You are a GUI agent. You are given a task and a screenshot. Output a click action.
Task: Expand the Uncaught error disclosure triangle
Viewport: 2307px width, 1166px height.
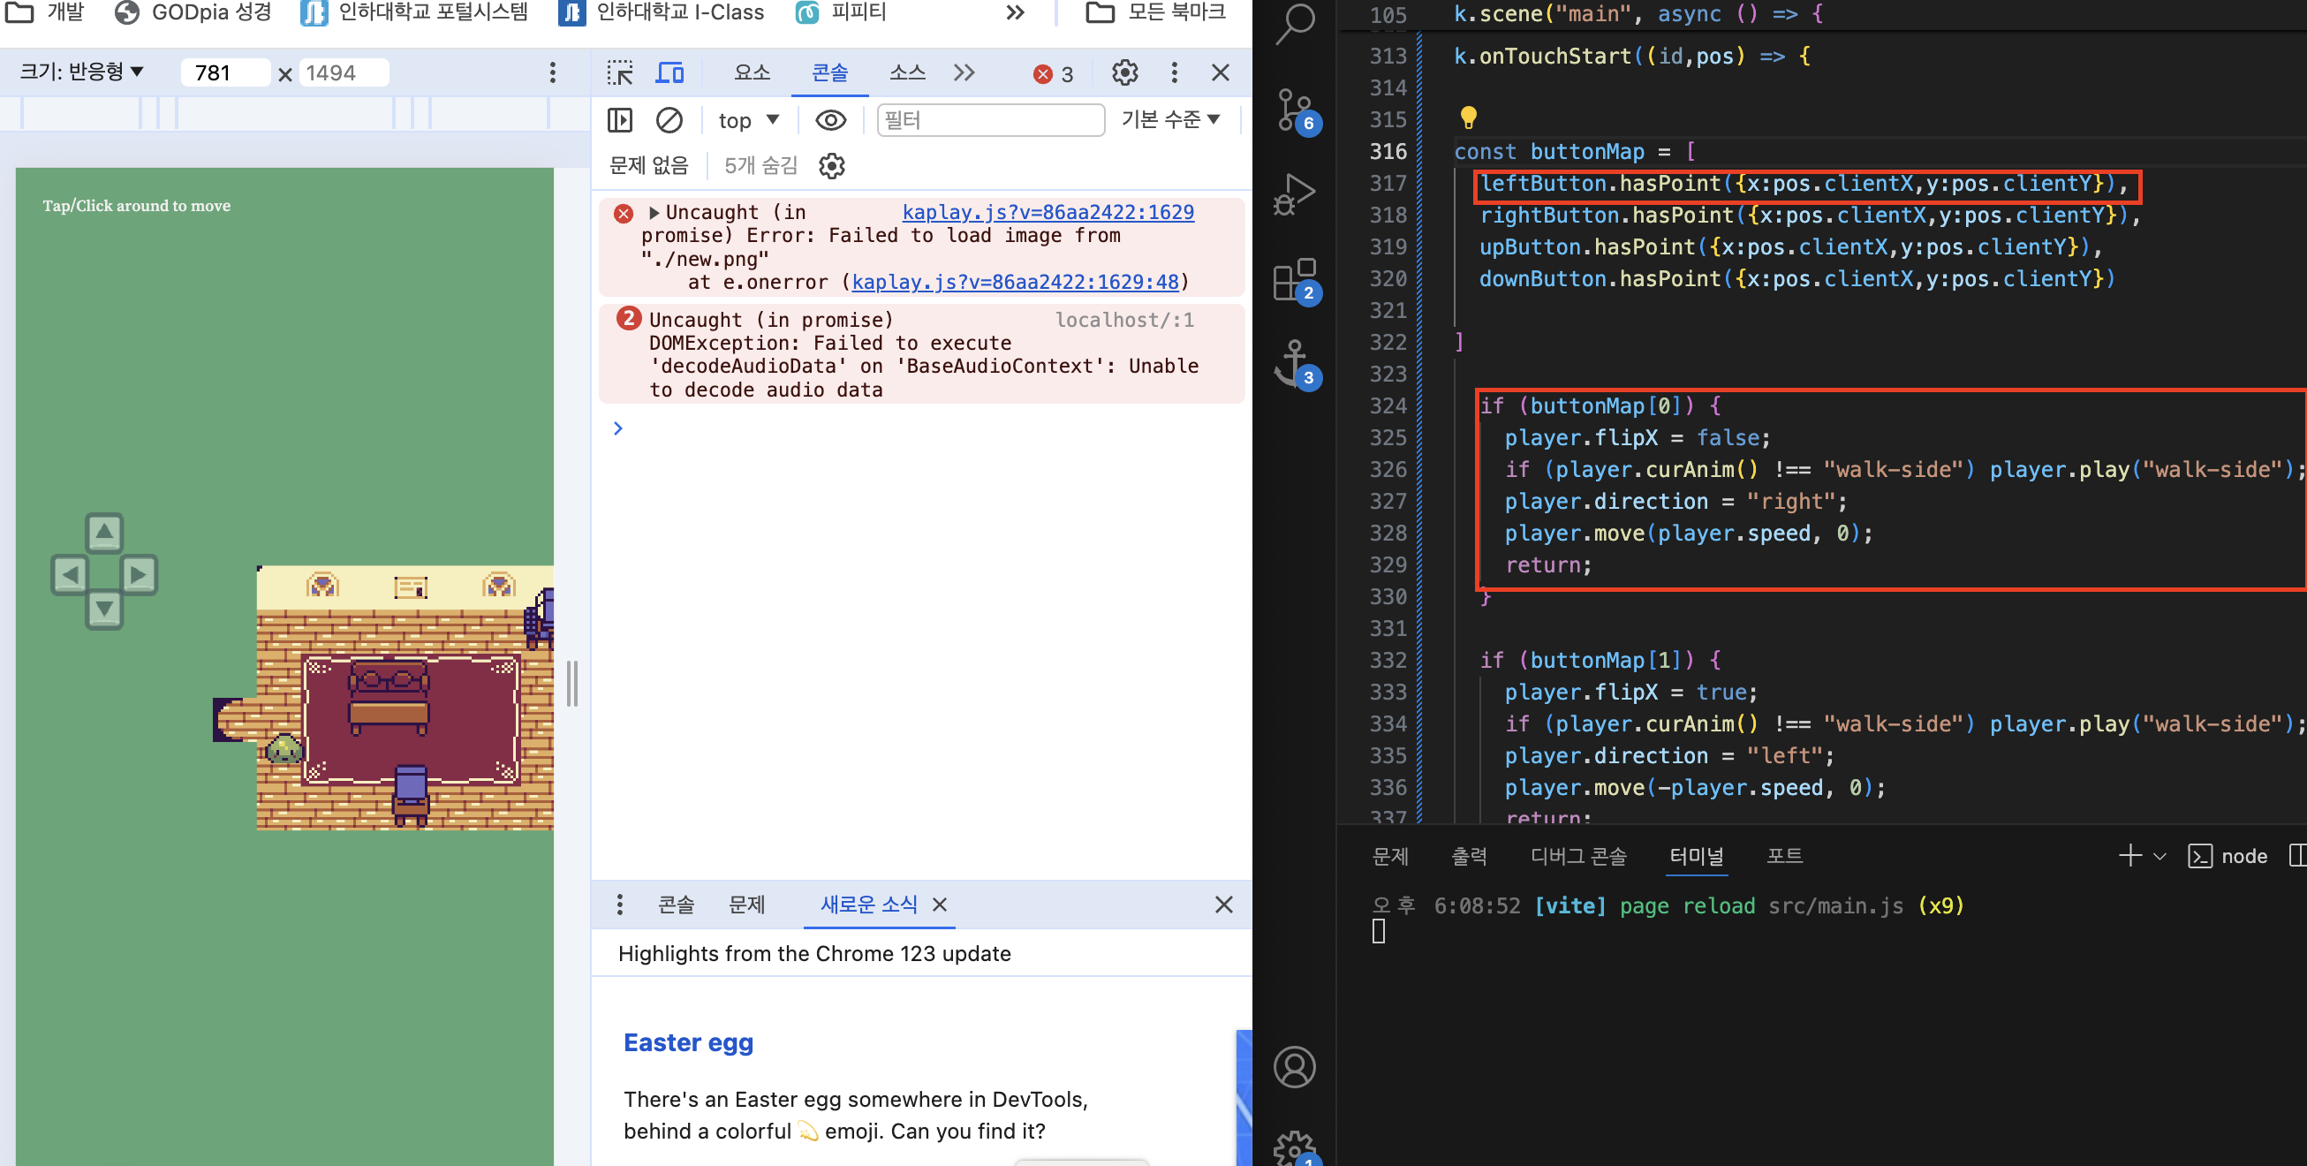pyautogui.click(x=654, y=213)
